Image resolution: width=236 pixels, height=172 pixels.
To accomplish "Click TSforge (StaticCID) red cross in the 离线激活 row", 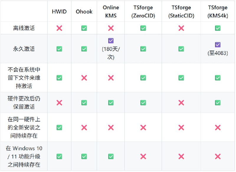I will tap(181, 28).
